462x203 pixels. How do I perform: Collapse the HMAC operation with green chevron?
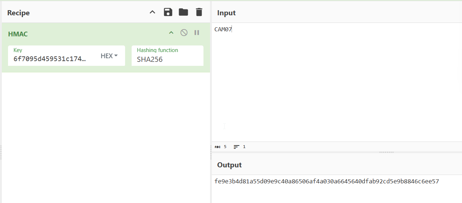click(171, 33)
